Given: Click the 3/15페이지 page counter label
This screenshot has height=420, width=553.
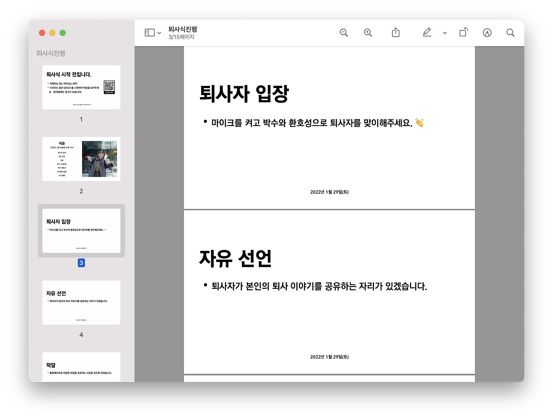Looking at the screenshot, I should click(181, 37).
